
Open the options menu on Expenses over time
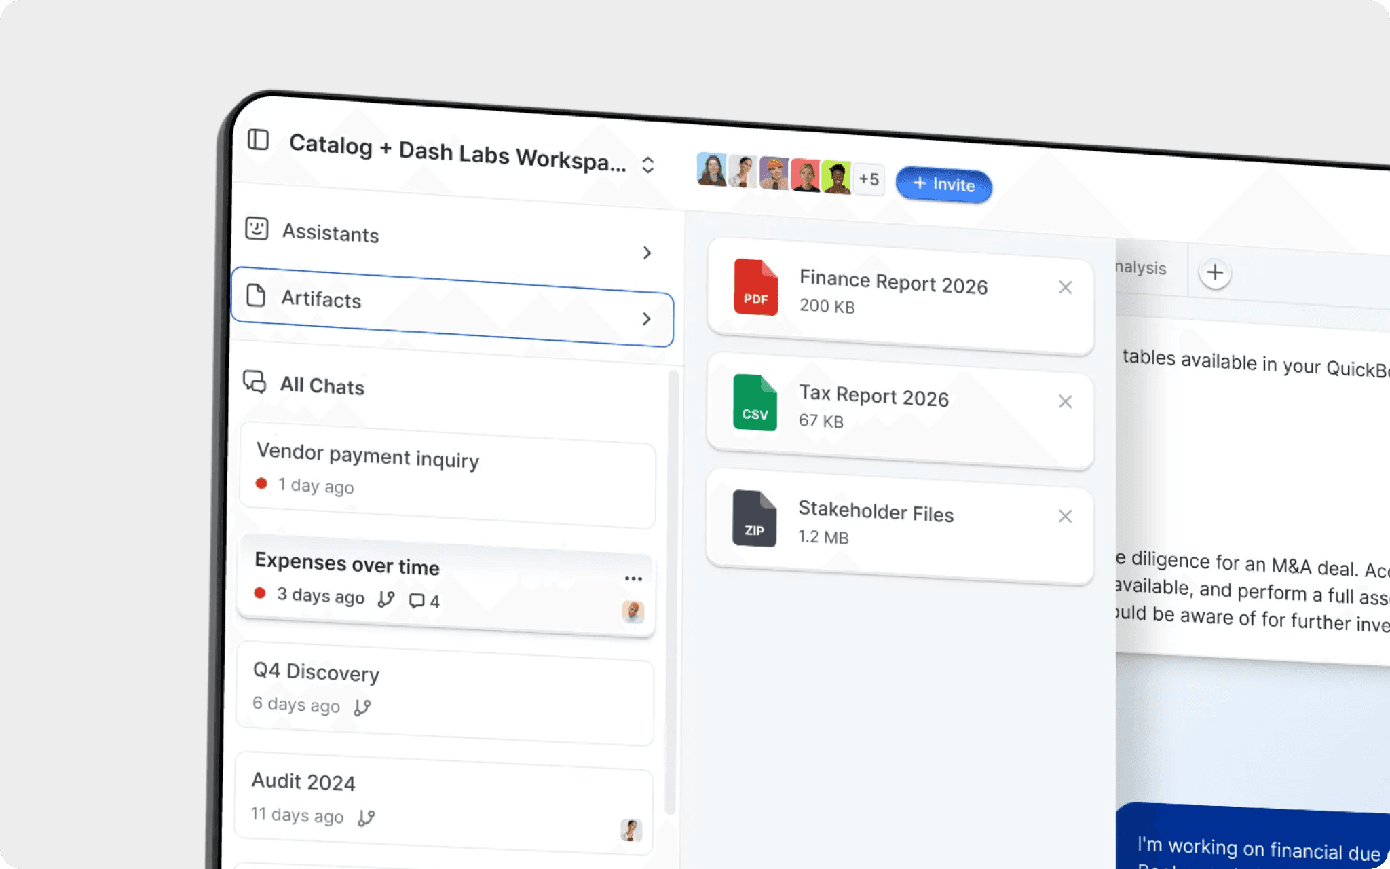(633, 577)
